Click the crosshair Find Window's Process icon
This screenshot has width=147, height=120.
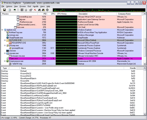[47, 10]
